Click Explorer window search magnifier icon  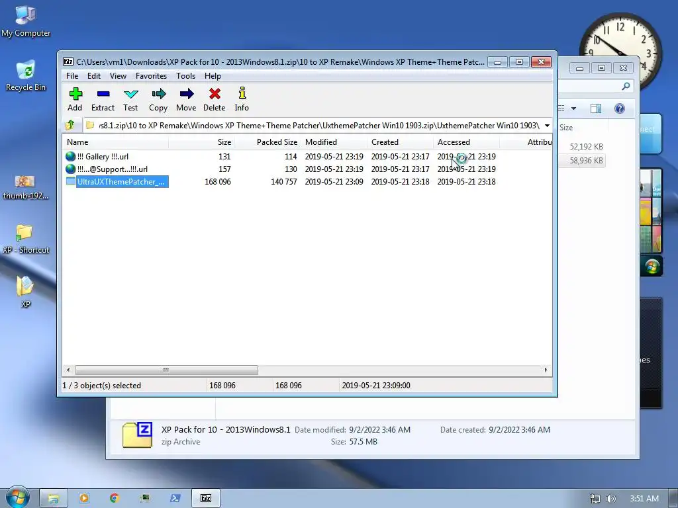point(625,87)
